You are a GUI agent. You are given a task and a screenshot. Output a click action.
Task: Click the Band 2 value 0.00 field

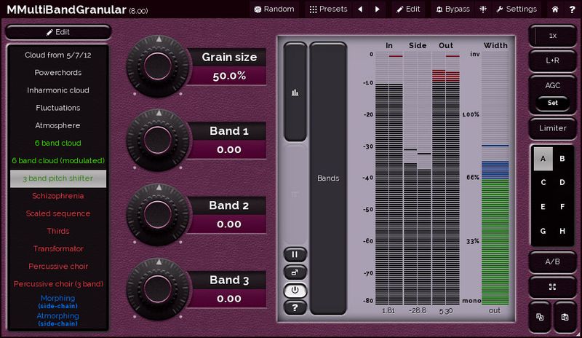229,224
